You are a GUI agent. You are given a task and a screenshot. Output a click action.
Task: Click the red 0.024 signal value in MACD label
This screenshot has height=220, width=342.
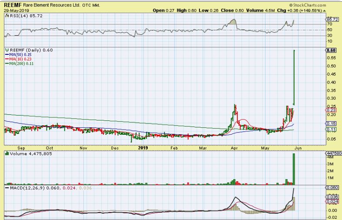coord(69,188)
